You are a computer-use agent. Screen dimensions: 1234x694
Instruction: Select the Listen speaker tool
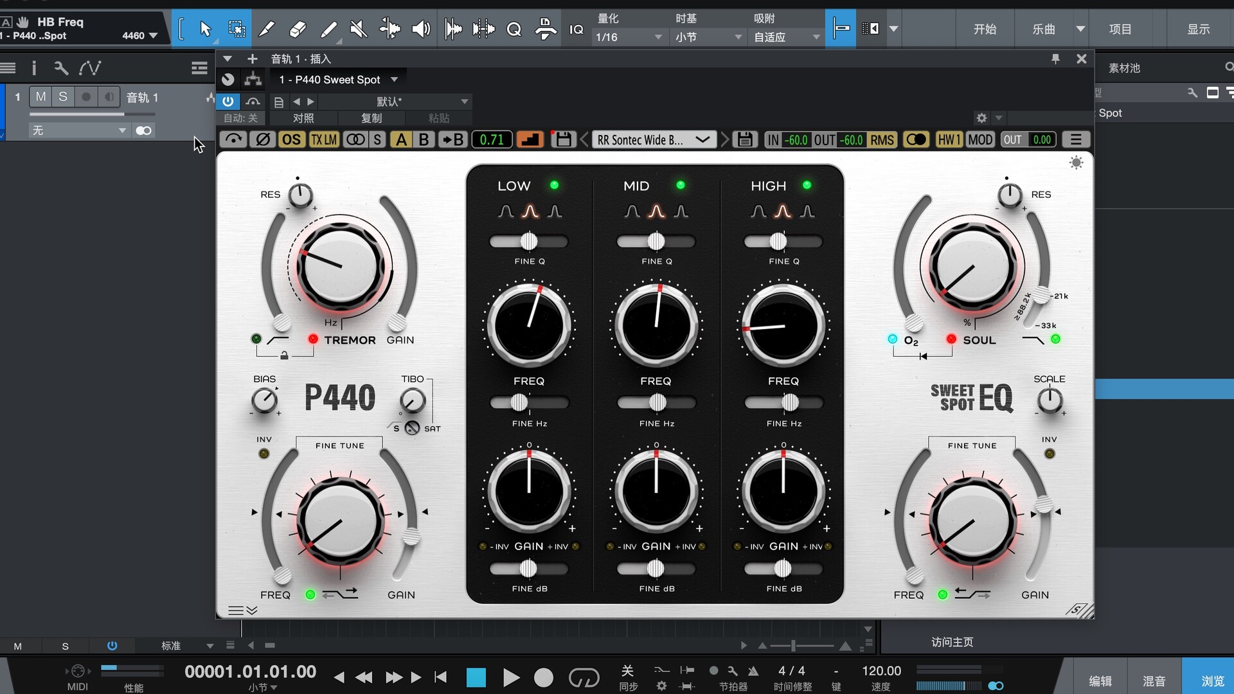coord(421,29)
